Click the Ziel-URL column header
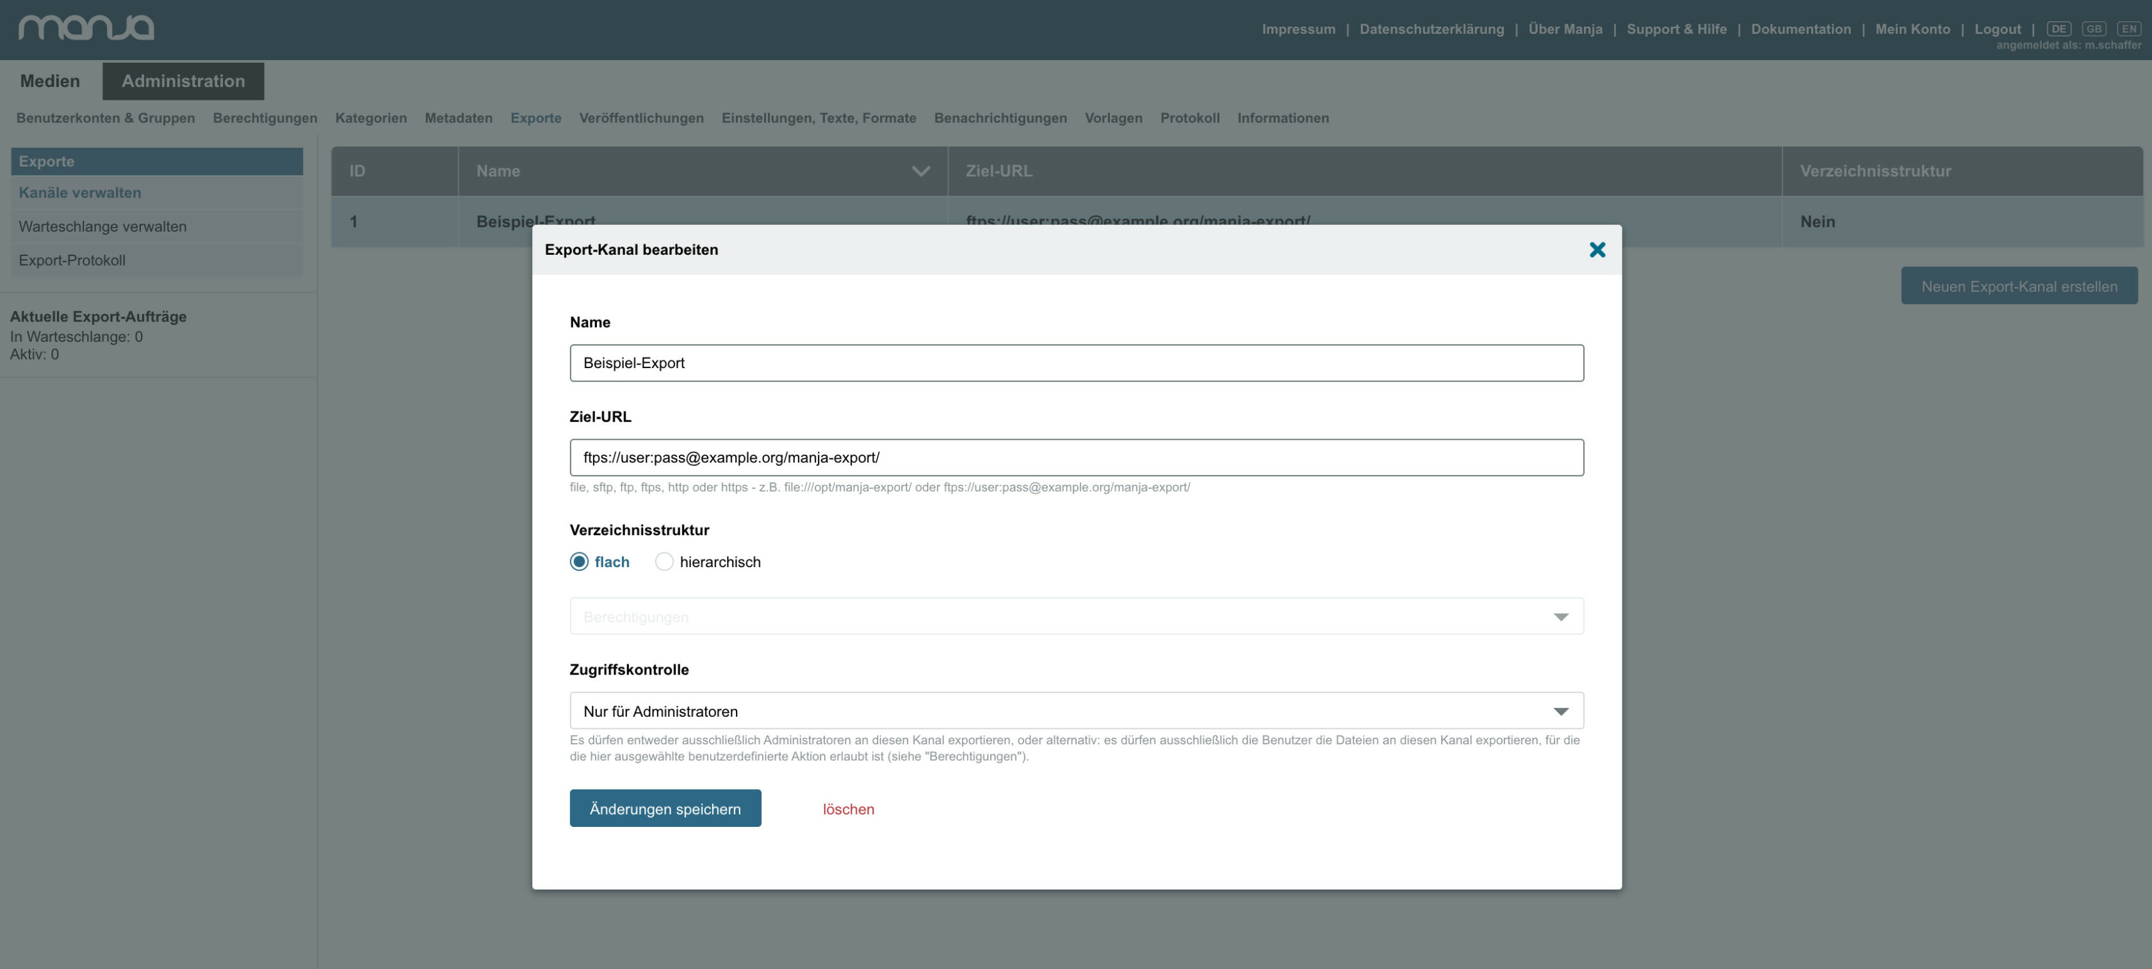Viewport: 2152px width, 969px height. [x=1364, y=171]
